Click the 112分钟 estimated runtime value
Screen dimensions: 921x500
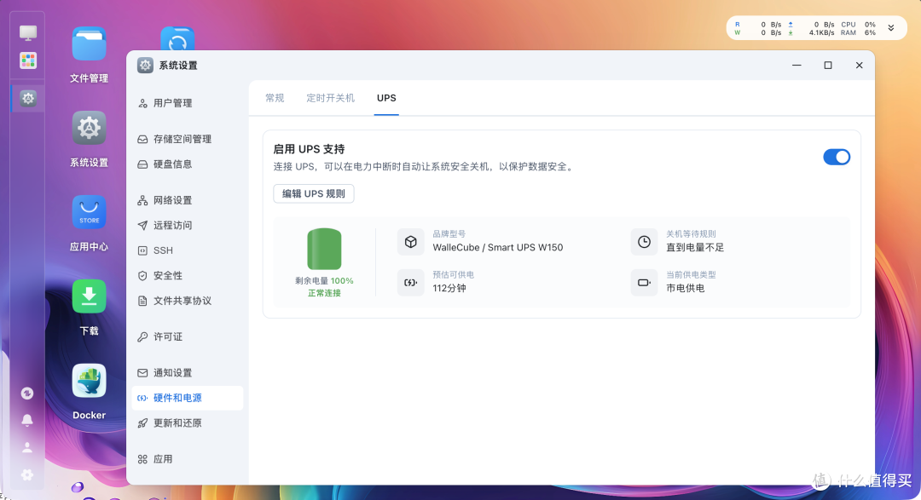tap(449, 288)
